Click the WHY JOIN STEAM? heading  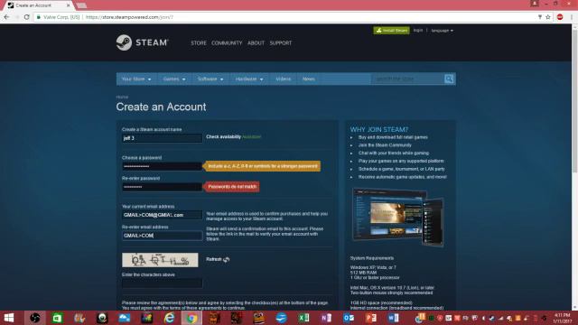tap(379, 130)
